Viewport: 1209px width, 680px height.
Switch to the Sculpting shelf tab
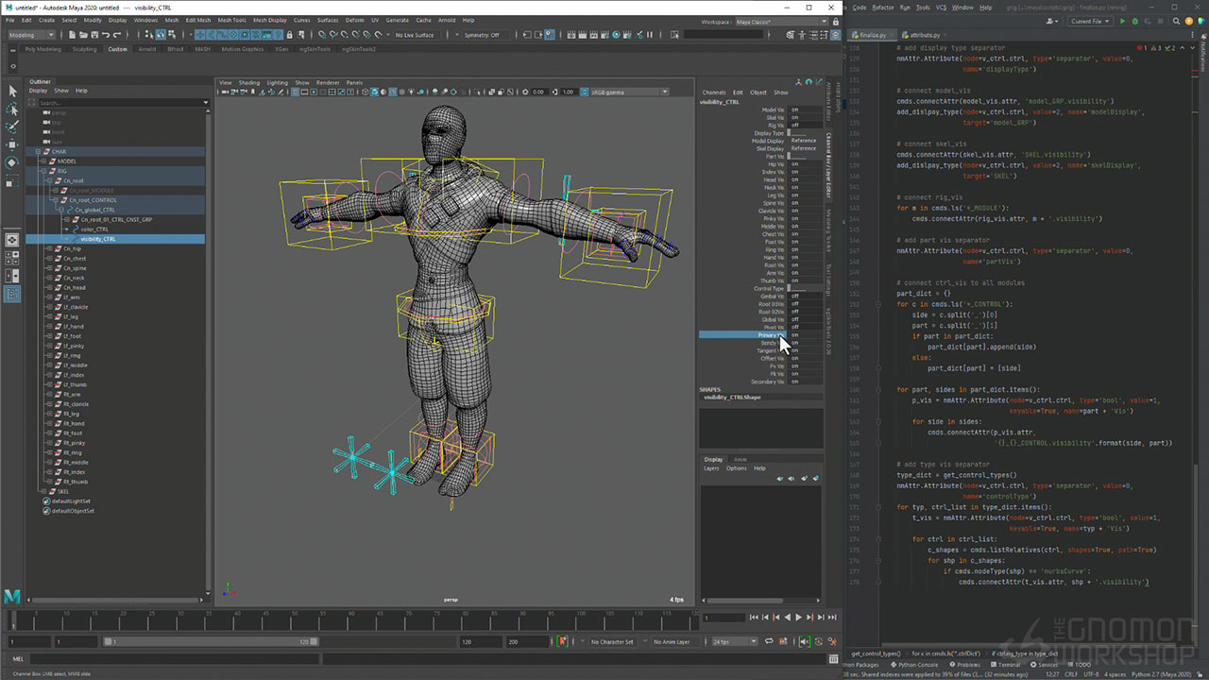(x=85, y=49)
